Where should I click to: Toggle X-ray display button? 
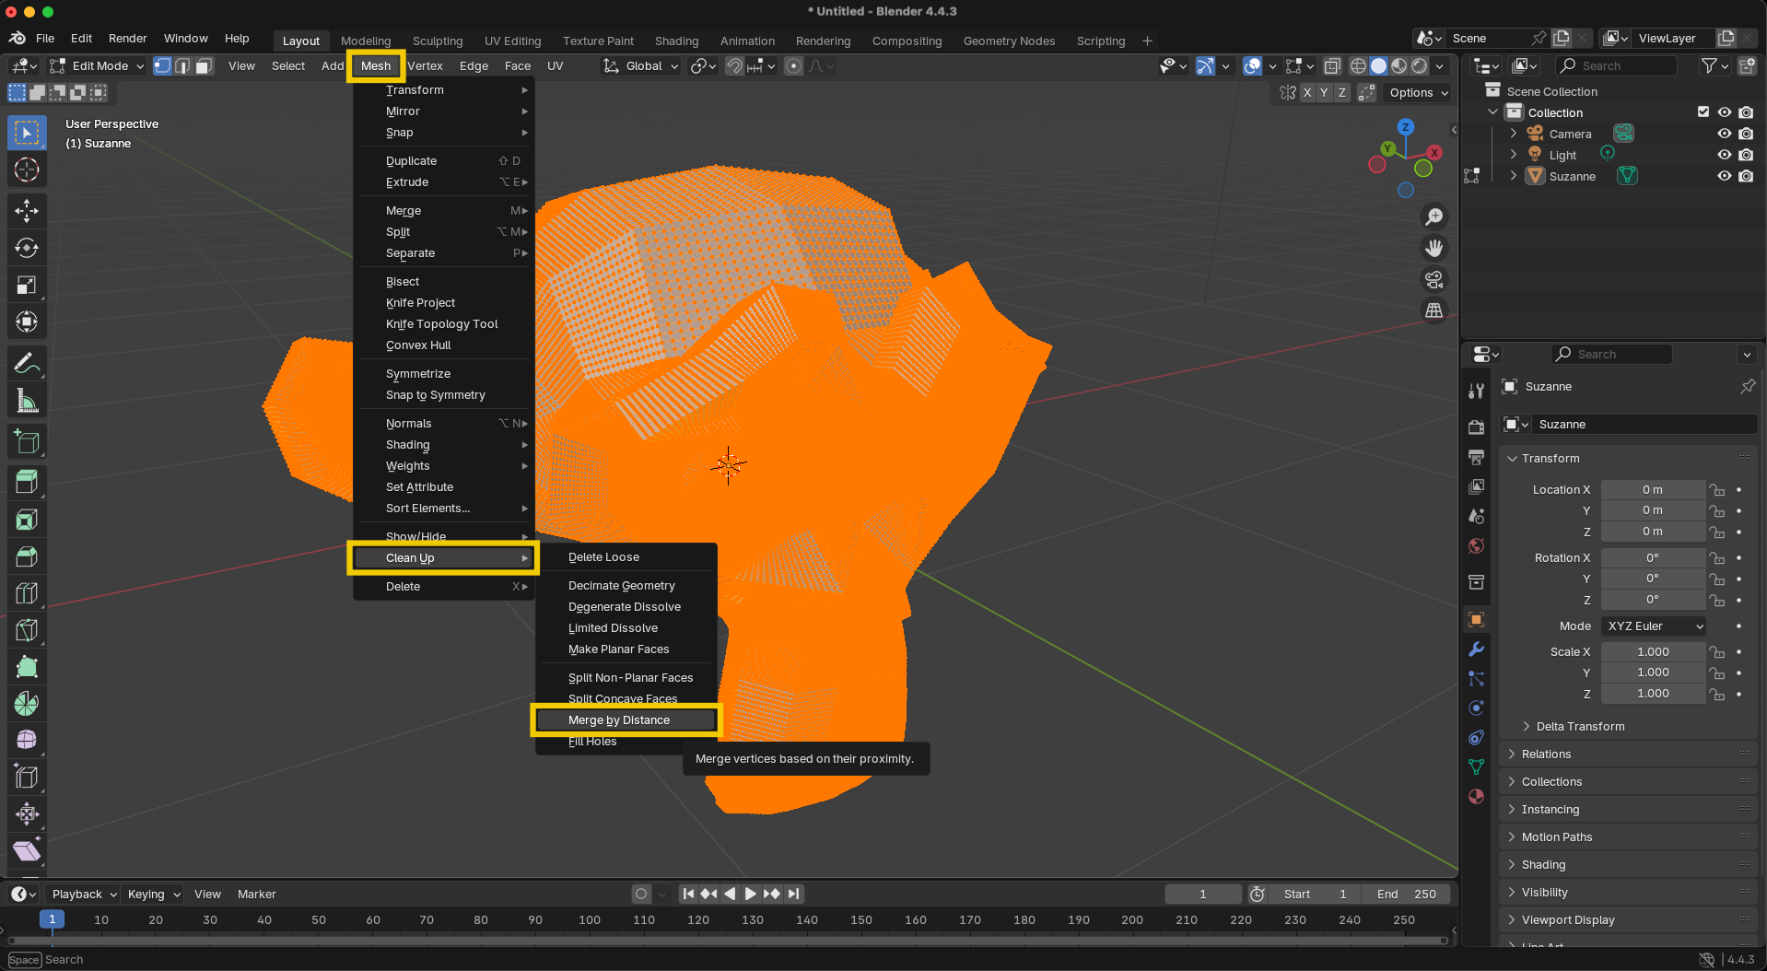click(x=1332, y=65)
